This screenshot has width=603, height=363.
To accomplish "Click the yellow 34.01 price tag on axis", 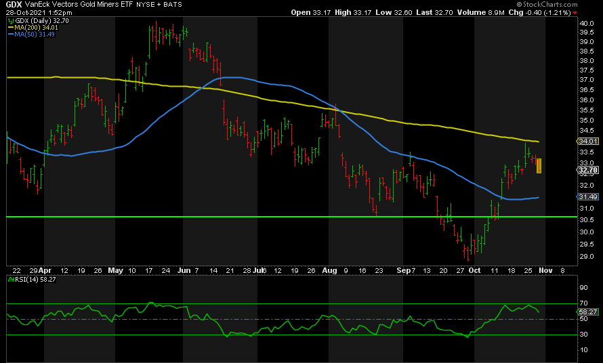I will coord(588,141).
